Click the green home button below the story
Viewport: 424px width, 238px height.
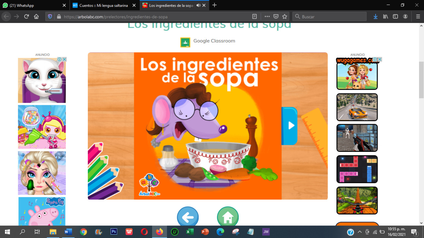(x=228, y=217)
